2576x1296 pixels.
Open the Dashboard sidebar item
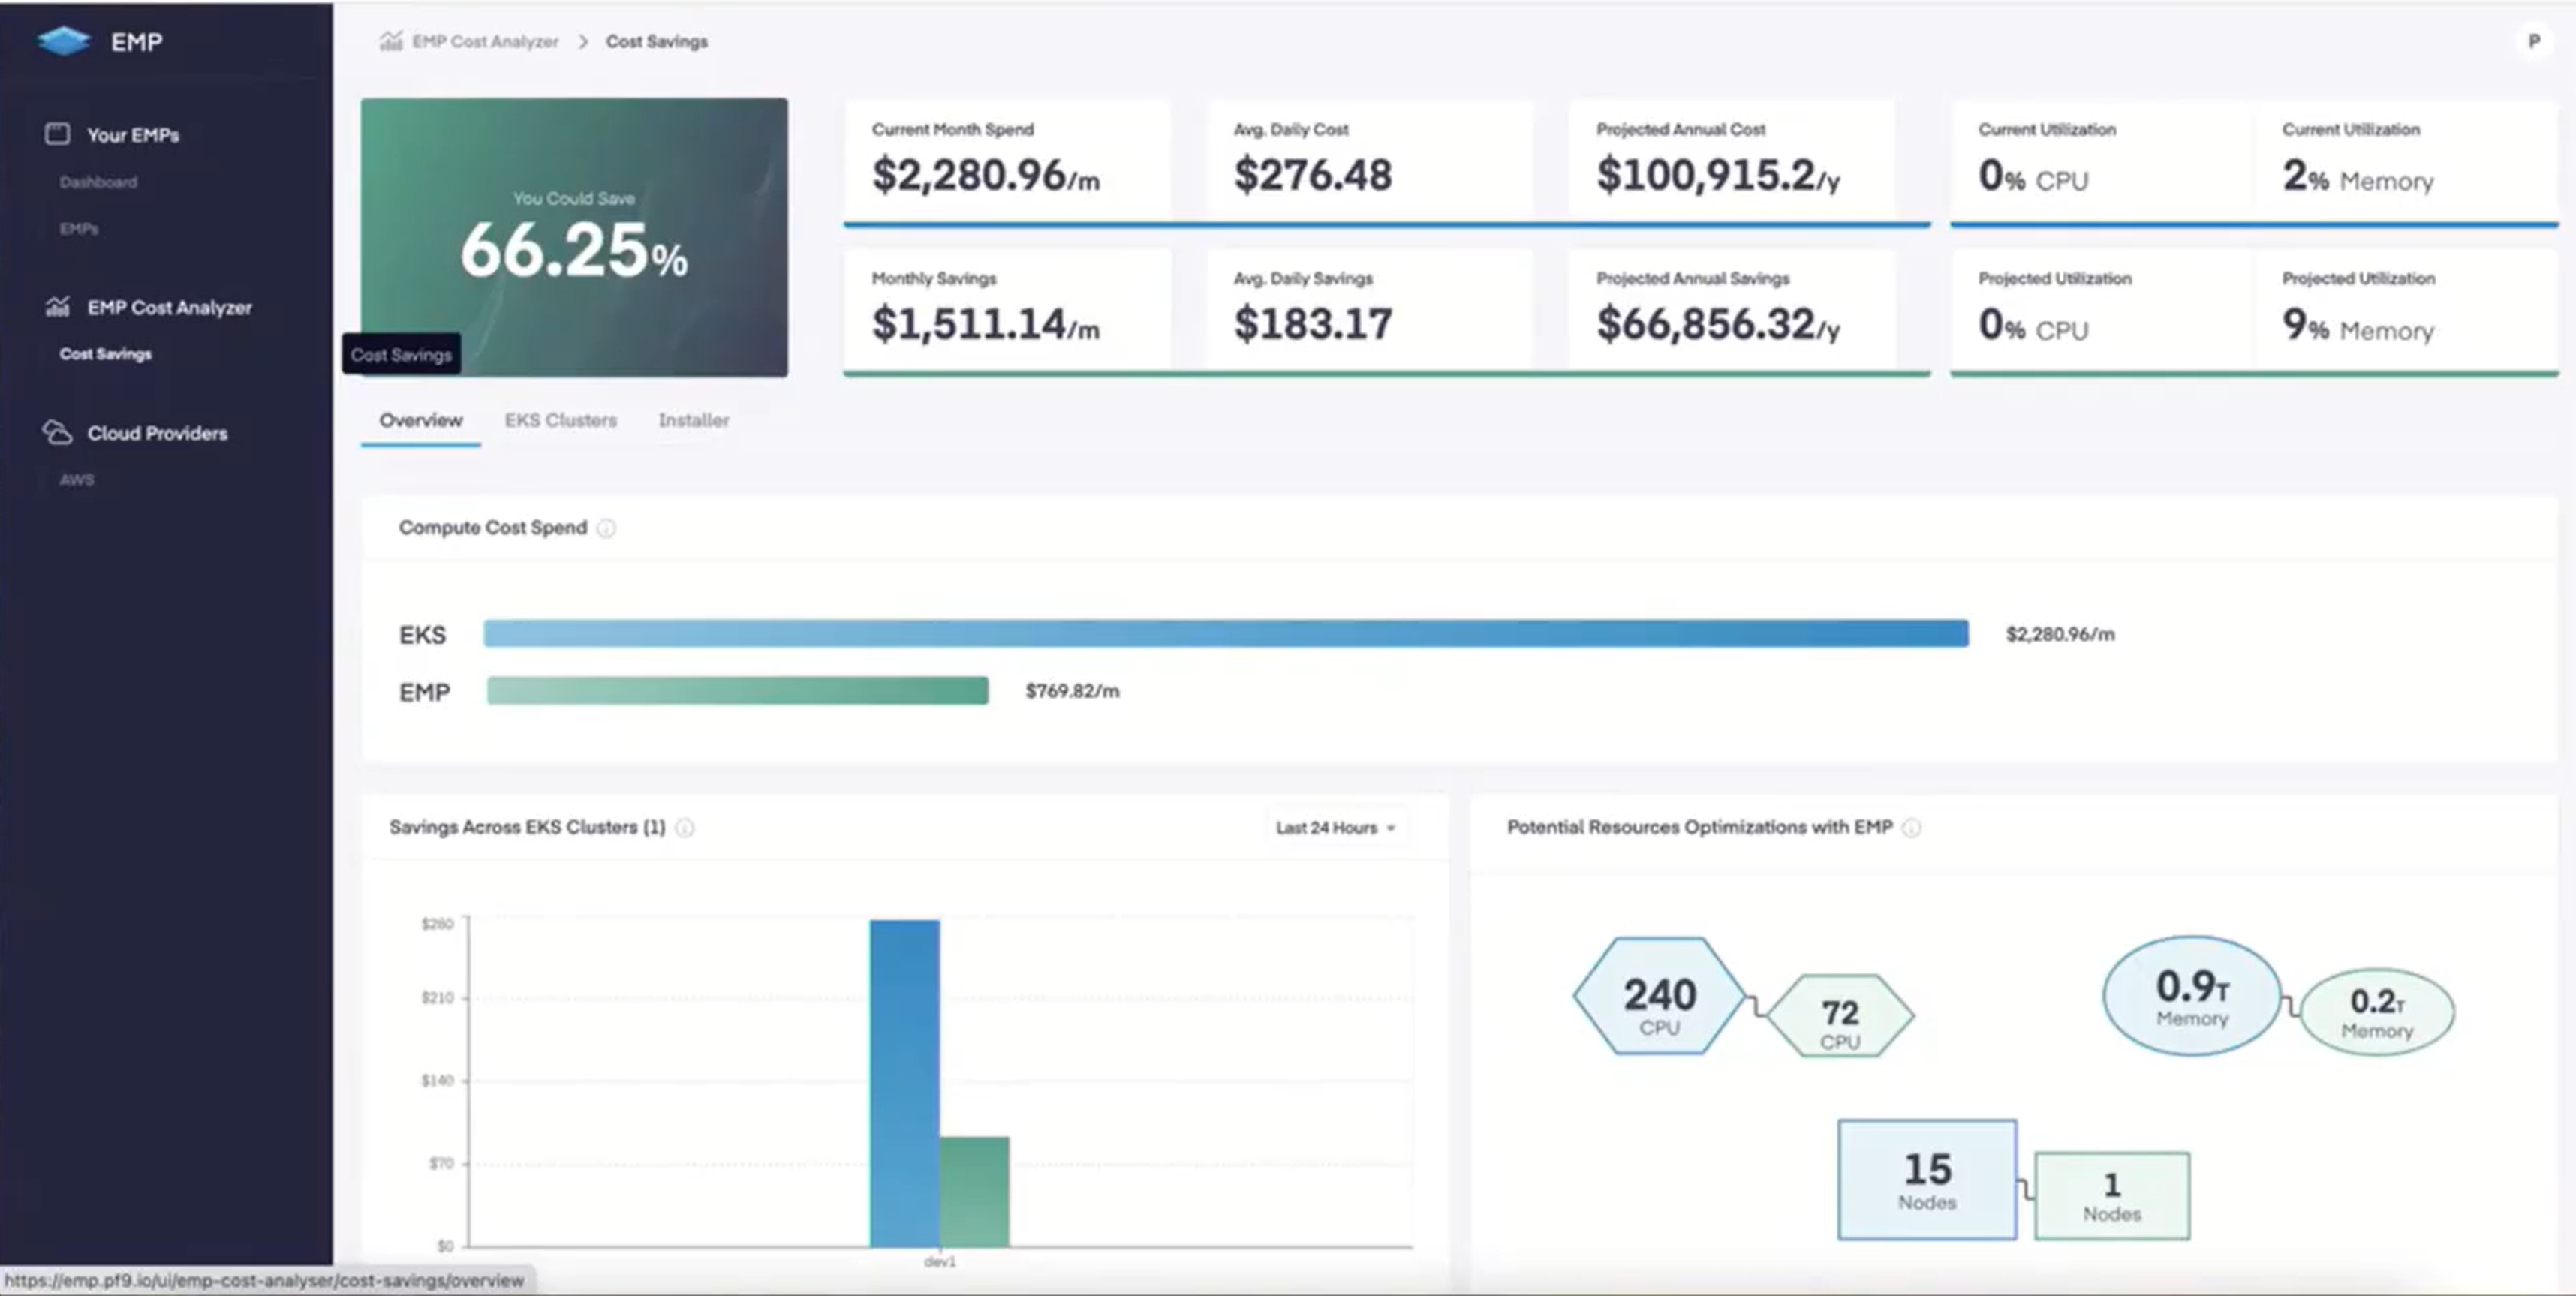(98, 182)
